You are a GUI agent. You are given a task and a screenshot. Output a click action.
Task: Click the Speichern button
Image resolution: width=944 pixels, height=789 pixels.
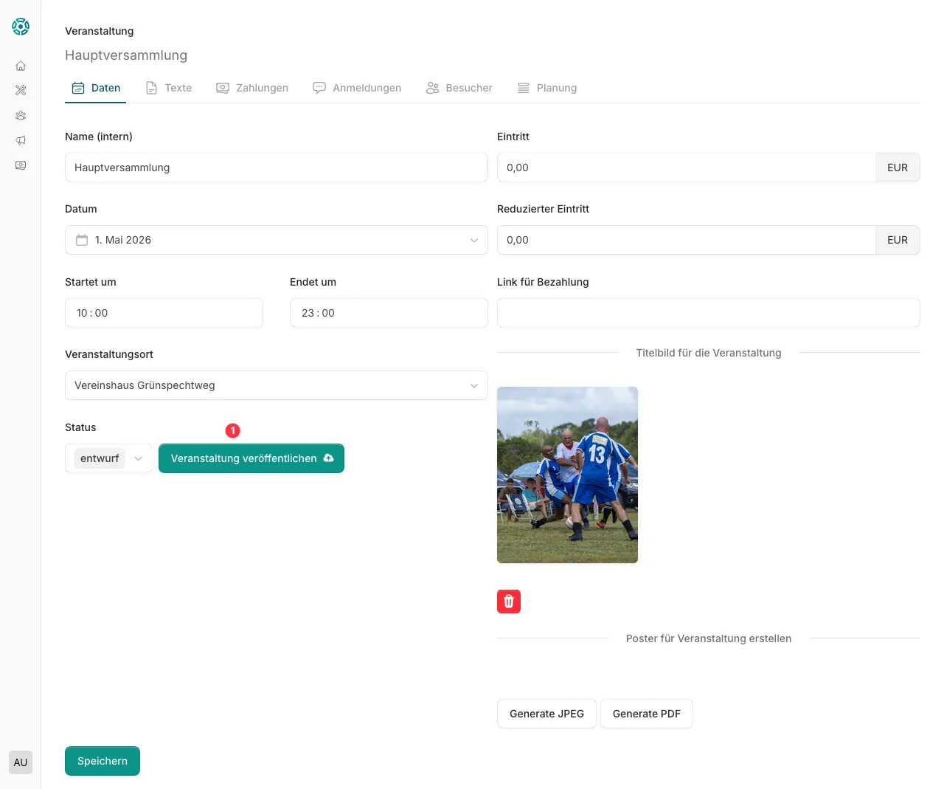pyautogui.click(x=103, y=761)
